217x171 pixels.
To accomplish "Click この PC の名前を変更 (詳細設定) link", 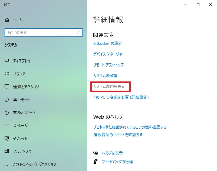I will click(x=121, y=97).
